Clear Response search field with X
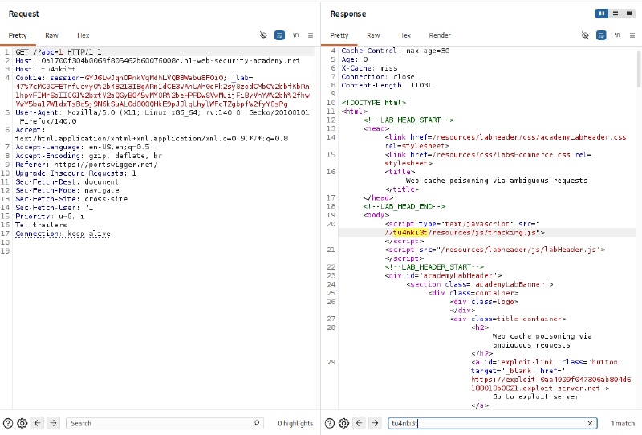This screenshot has width=642, height=435. click(590, 423)
